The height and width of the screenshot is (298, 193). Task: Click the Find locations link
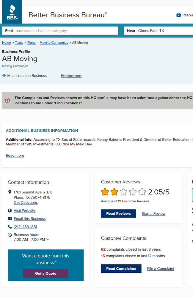click(71, 76)
